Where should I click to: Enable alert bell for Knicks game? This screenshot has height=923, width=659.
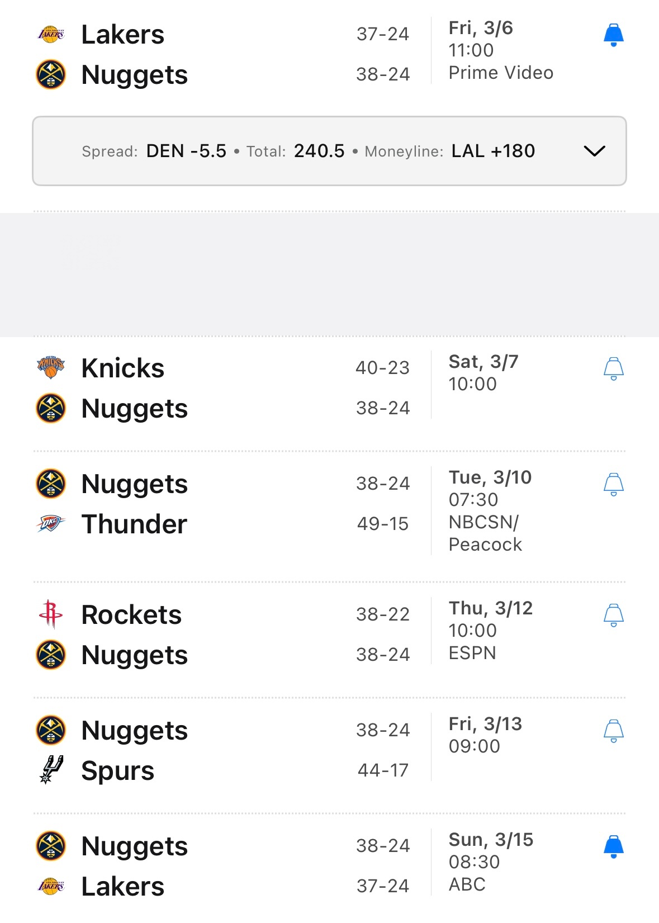click(x=613, y=369)
